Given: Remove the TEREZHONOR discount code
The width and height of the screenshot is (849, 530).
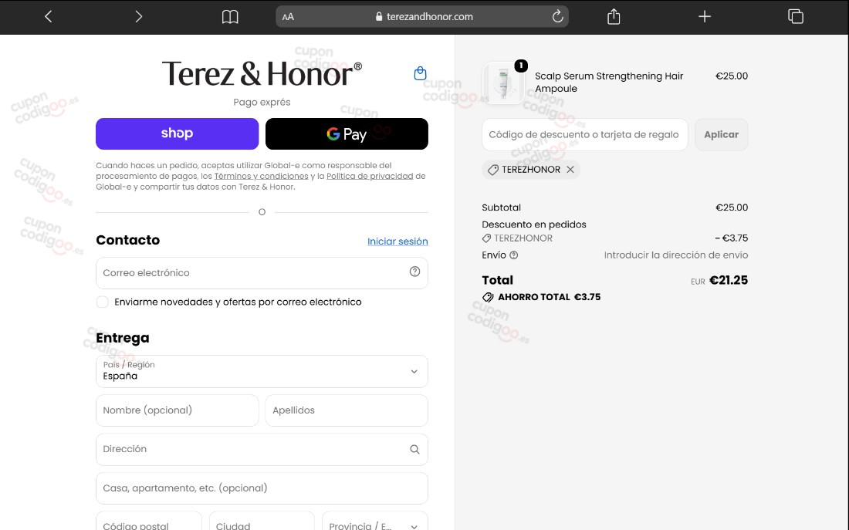Looking at the screenshot, I should pos(570,170).
